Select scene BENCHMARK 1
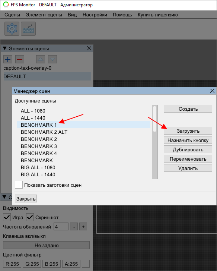Screen dimensions: 217x271 point(83,125)
